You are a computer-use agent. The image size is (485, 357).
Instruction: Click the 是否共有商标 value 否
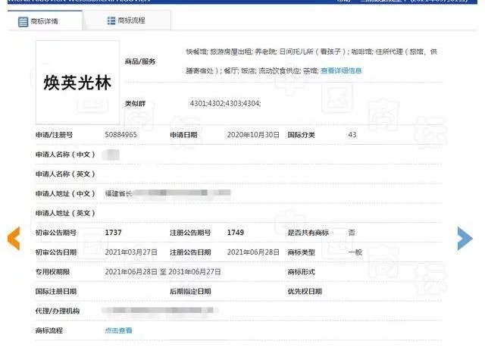point(352,233)
